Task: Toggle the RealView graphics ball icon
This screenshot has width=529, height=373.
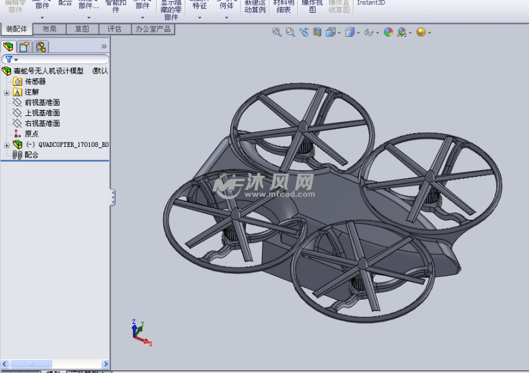Action: 421,31
